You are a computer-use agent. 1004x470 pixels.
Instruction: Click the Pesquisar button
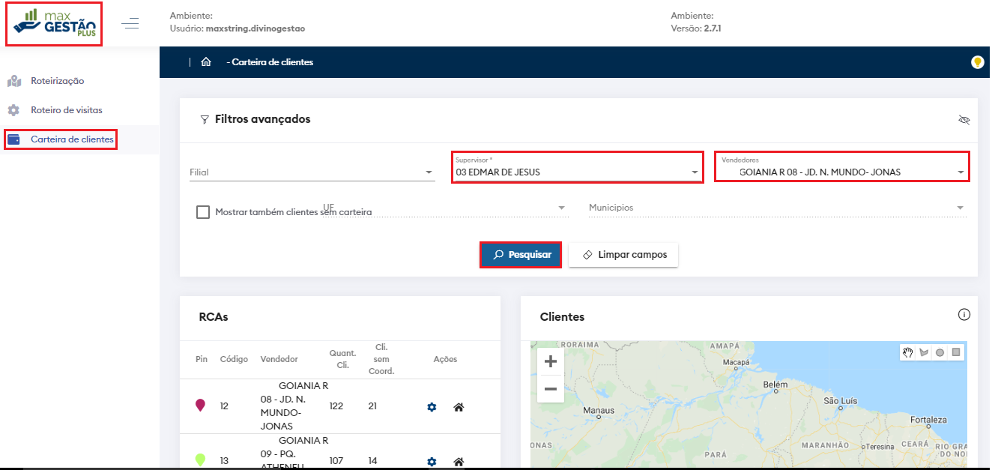coord(521,255)
